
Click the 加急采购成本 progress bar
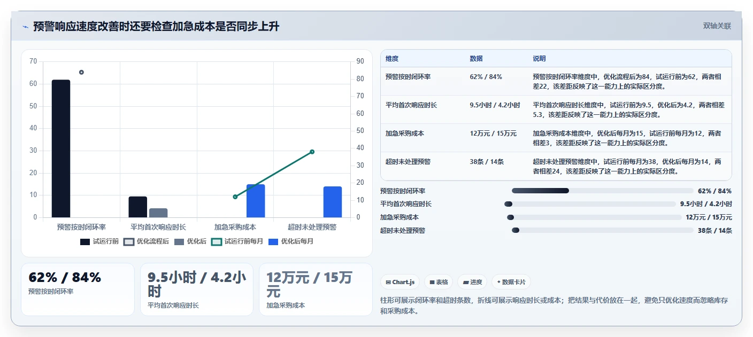pos(594,217)
